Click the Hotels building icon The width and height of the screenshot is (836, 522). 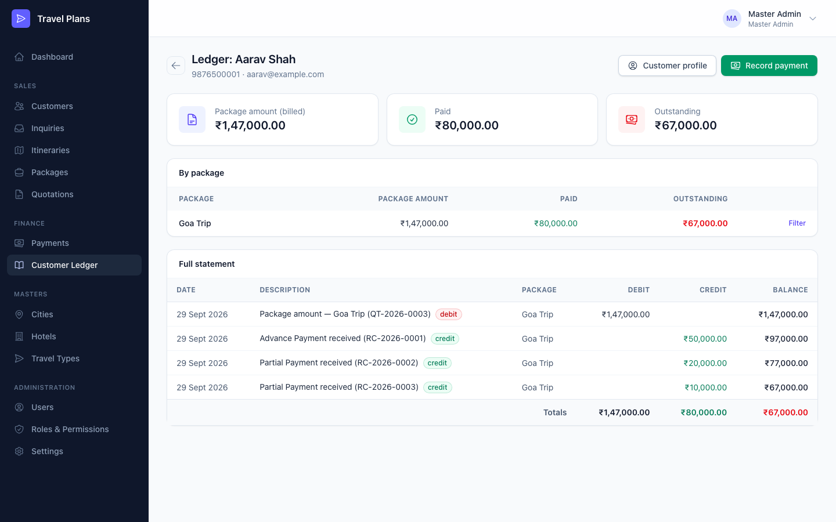19,336
